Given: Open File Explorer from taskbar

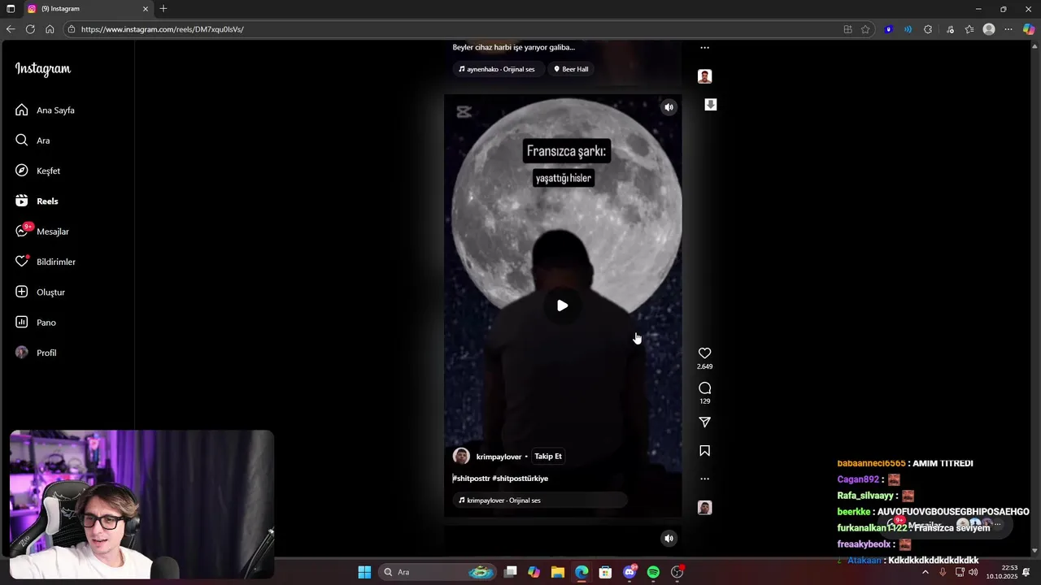Looking at the screenshot, I should coord(557,572).
